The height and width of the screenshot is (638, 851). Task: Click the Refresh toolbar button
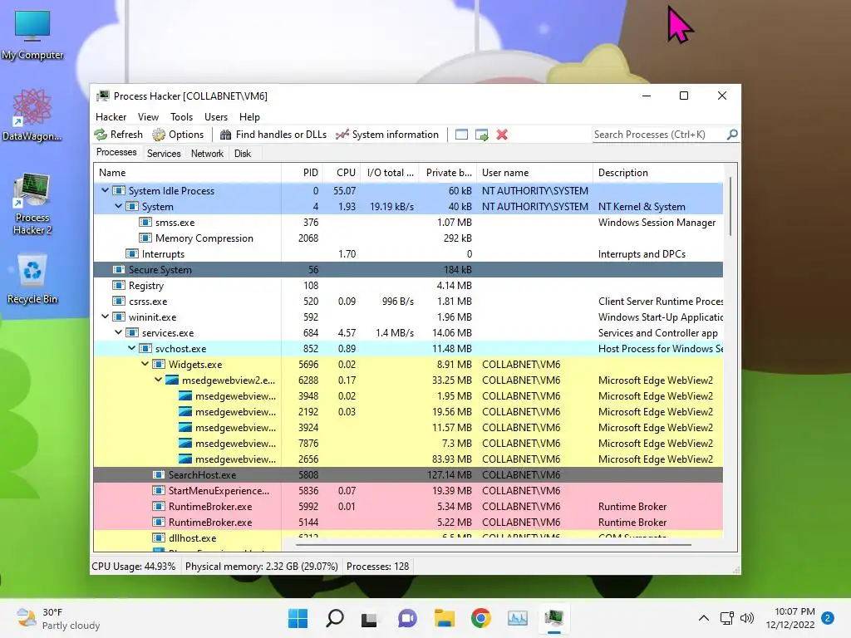[119, 135]
